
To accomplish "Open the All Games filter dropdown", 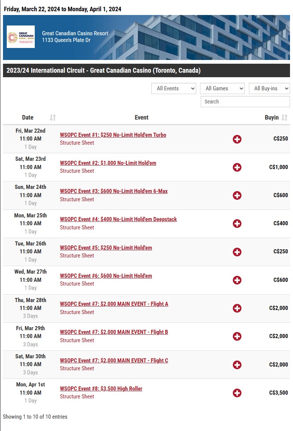I will [222, 88].
